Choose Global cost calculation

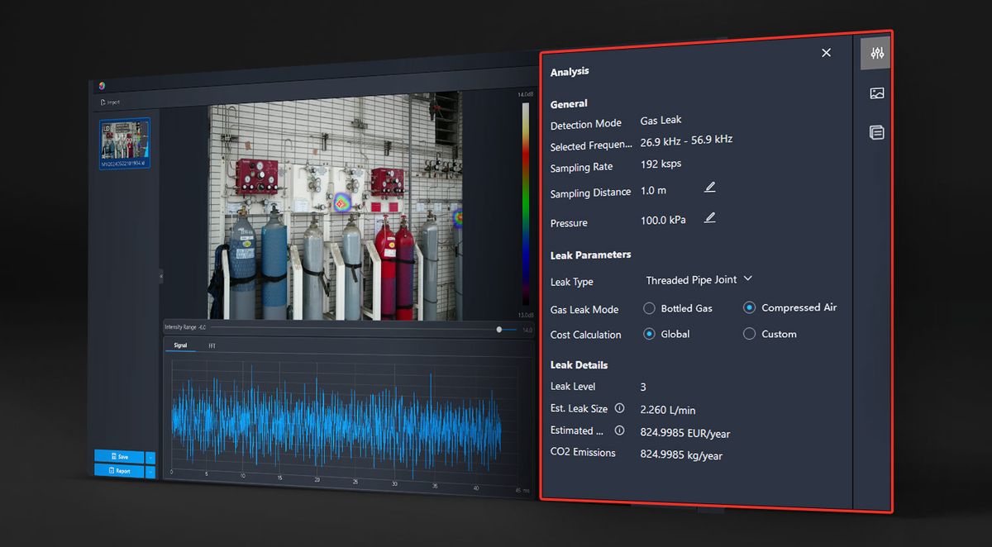pyautogui.click(x=648, y=334)
